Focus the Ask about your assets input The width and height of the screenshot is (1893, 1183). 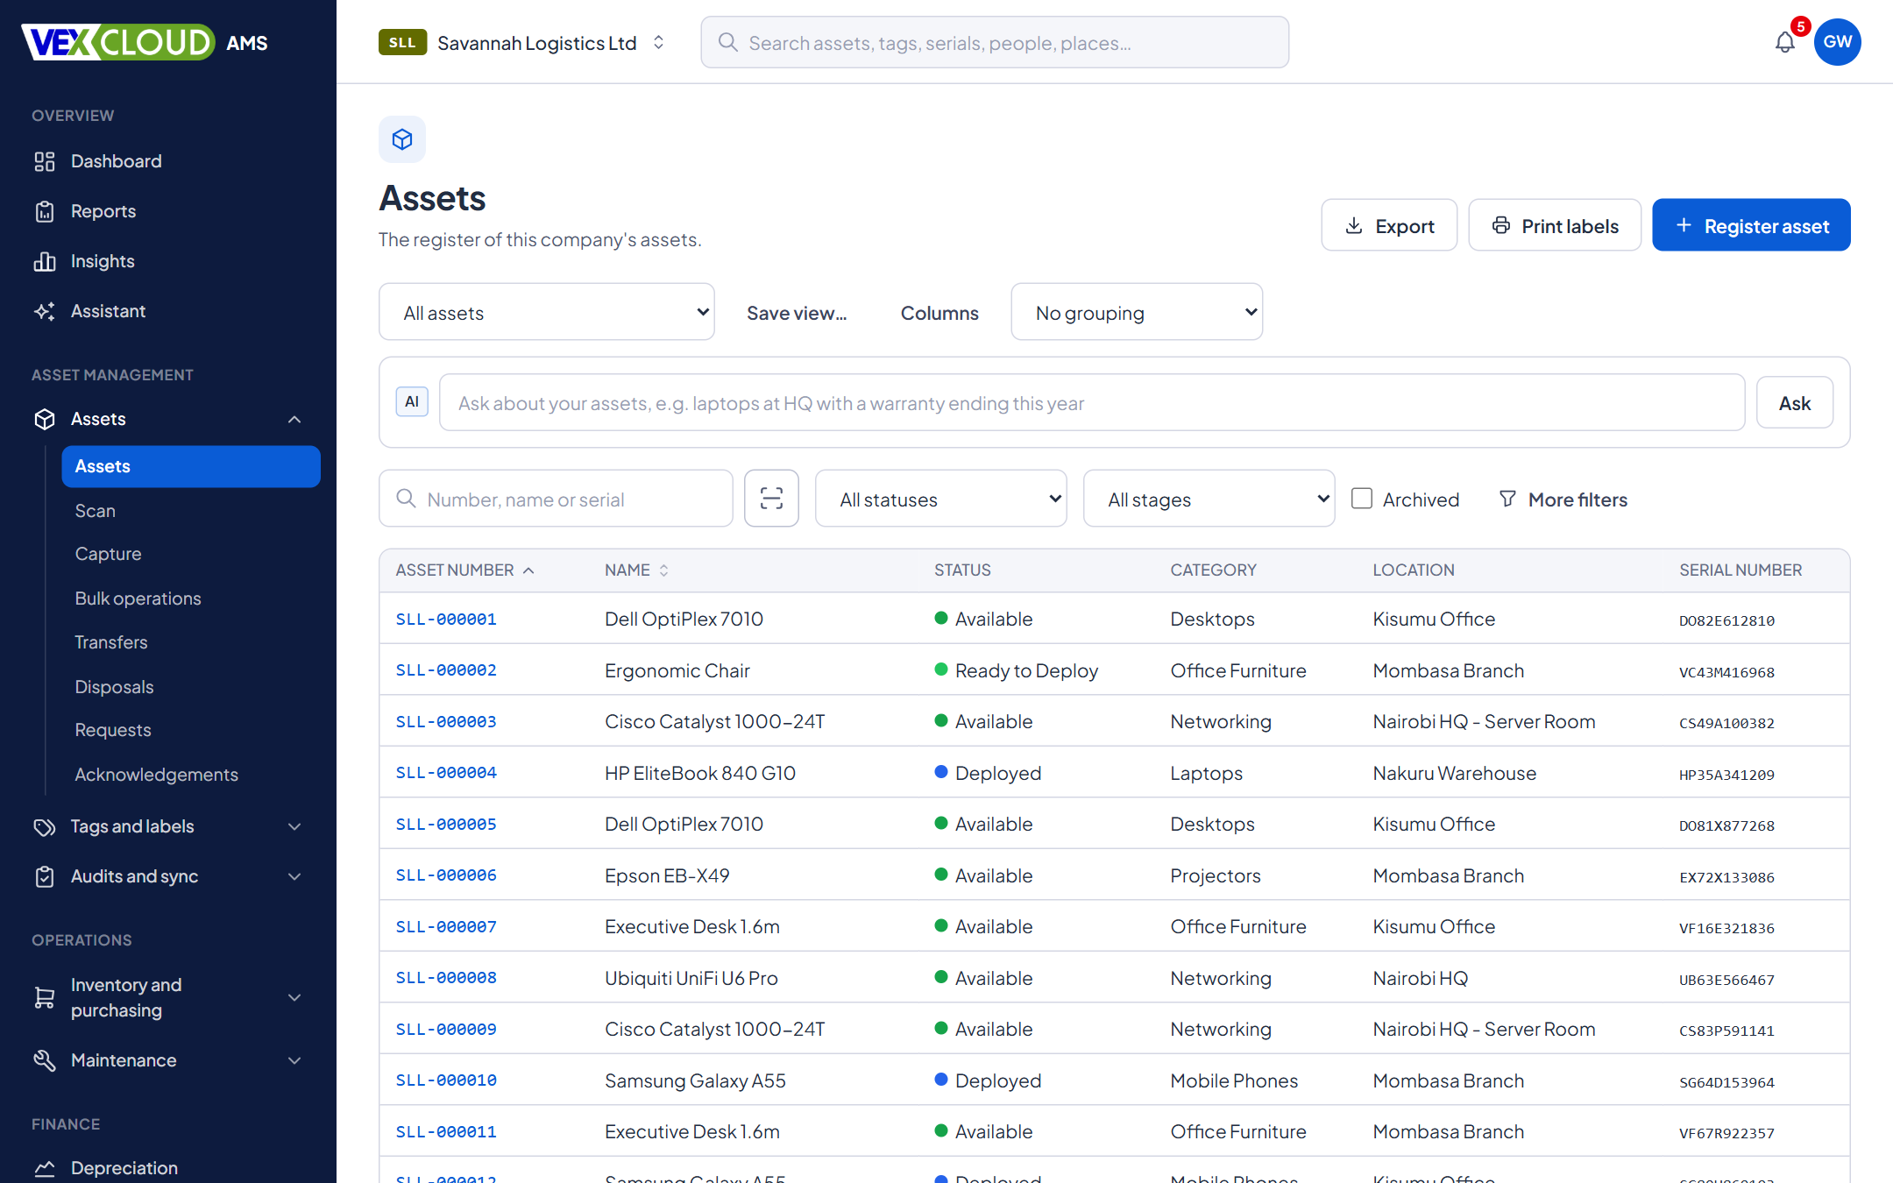(x=1092, y=402)
